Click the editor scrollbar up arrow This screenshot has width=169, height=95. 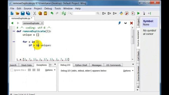point(133,28)
